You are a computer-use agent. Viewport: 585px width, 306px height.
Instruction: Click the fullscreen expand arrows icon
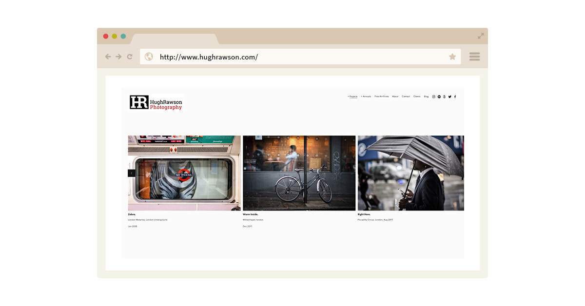481,36
